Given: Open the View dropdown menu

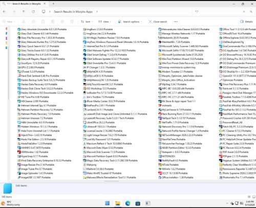Looking at the screenshot, I should click(104, 21).
